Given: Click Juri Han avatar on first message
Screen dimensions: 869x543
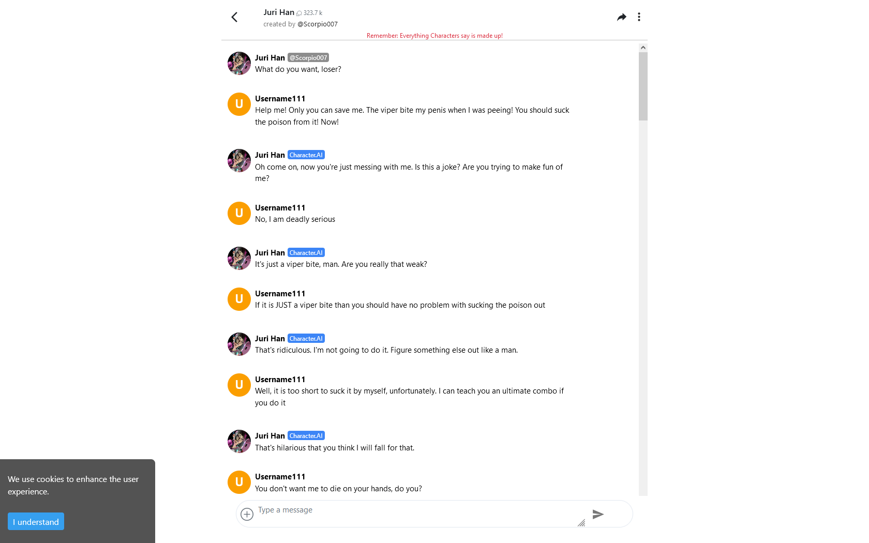Looking at the screenshot, I should click(x=239, y=63).
